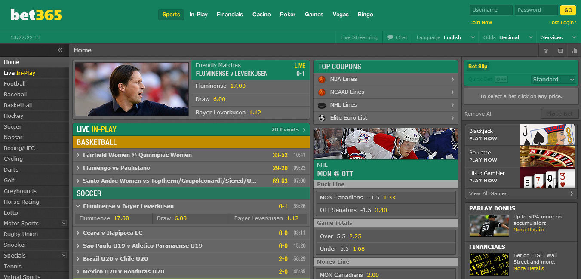Click the Parlay Bonus baseball thumbnail

[489, 226]
